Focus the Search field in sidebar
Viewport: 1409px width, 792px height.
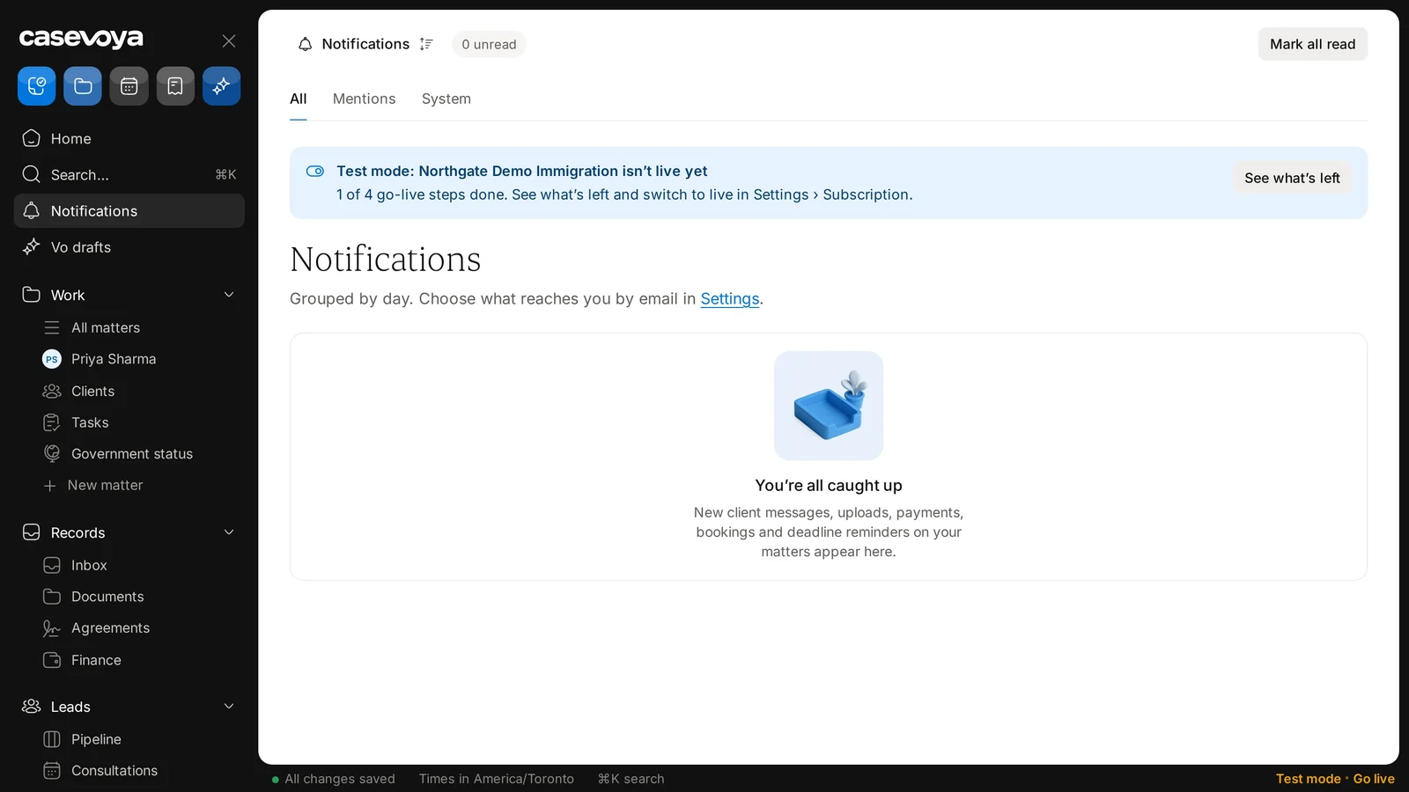[129, 175]
